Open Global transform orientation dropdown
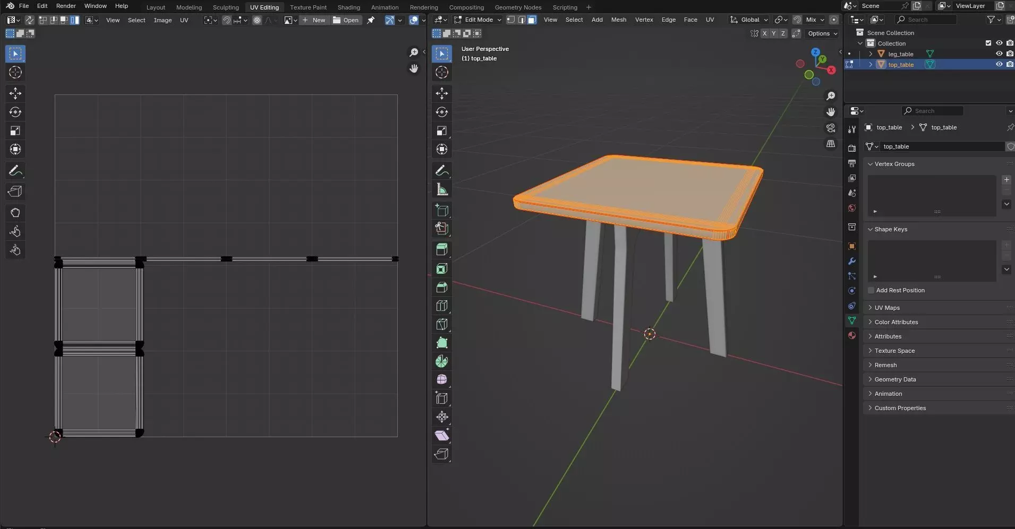 pos(749,20)
